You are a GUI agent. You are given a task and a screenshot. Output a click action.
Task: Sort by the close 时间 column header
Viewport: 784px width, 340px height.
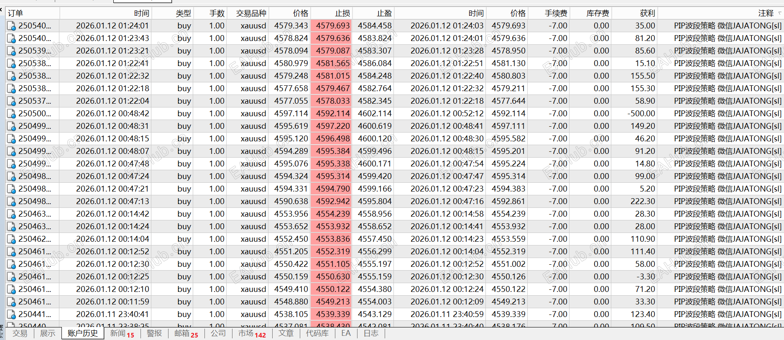point(440,13)
